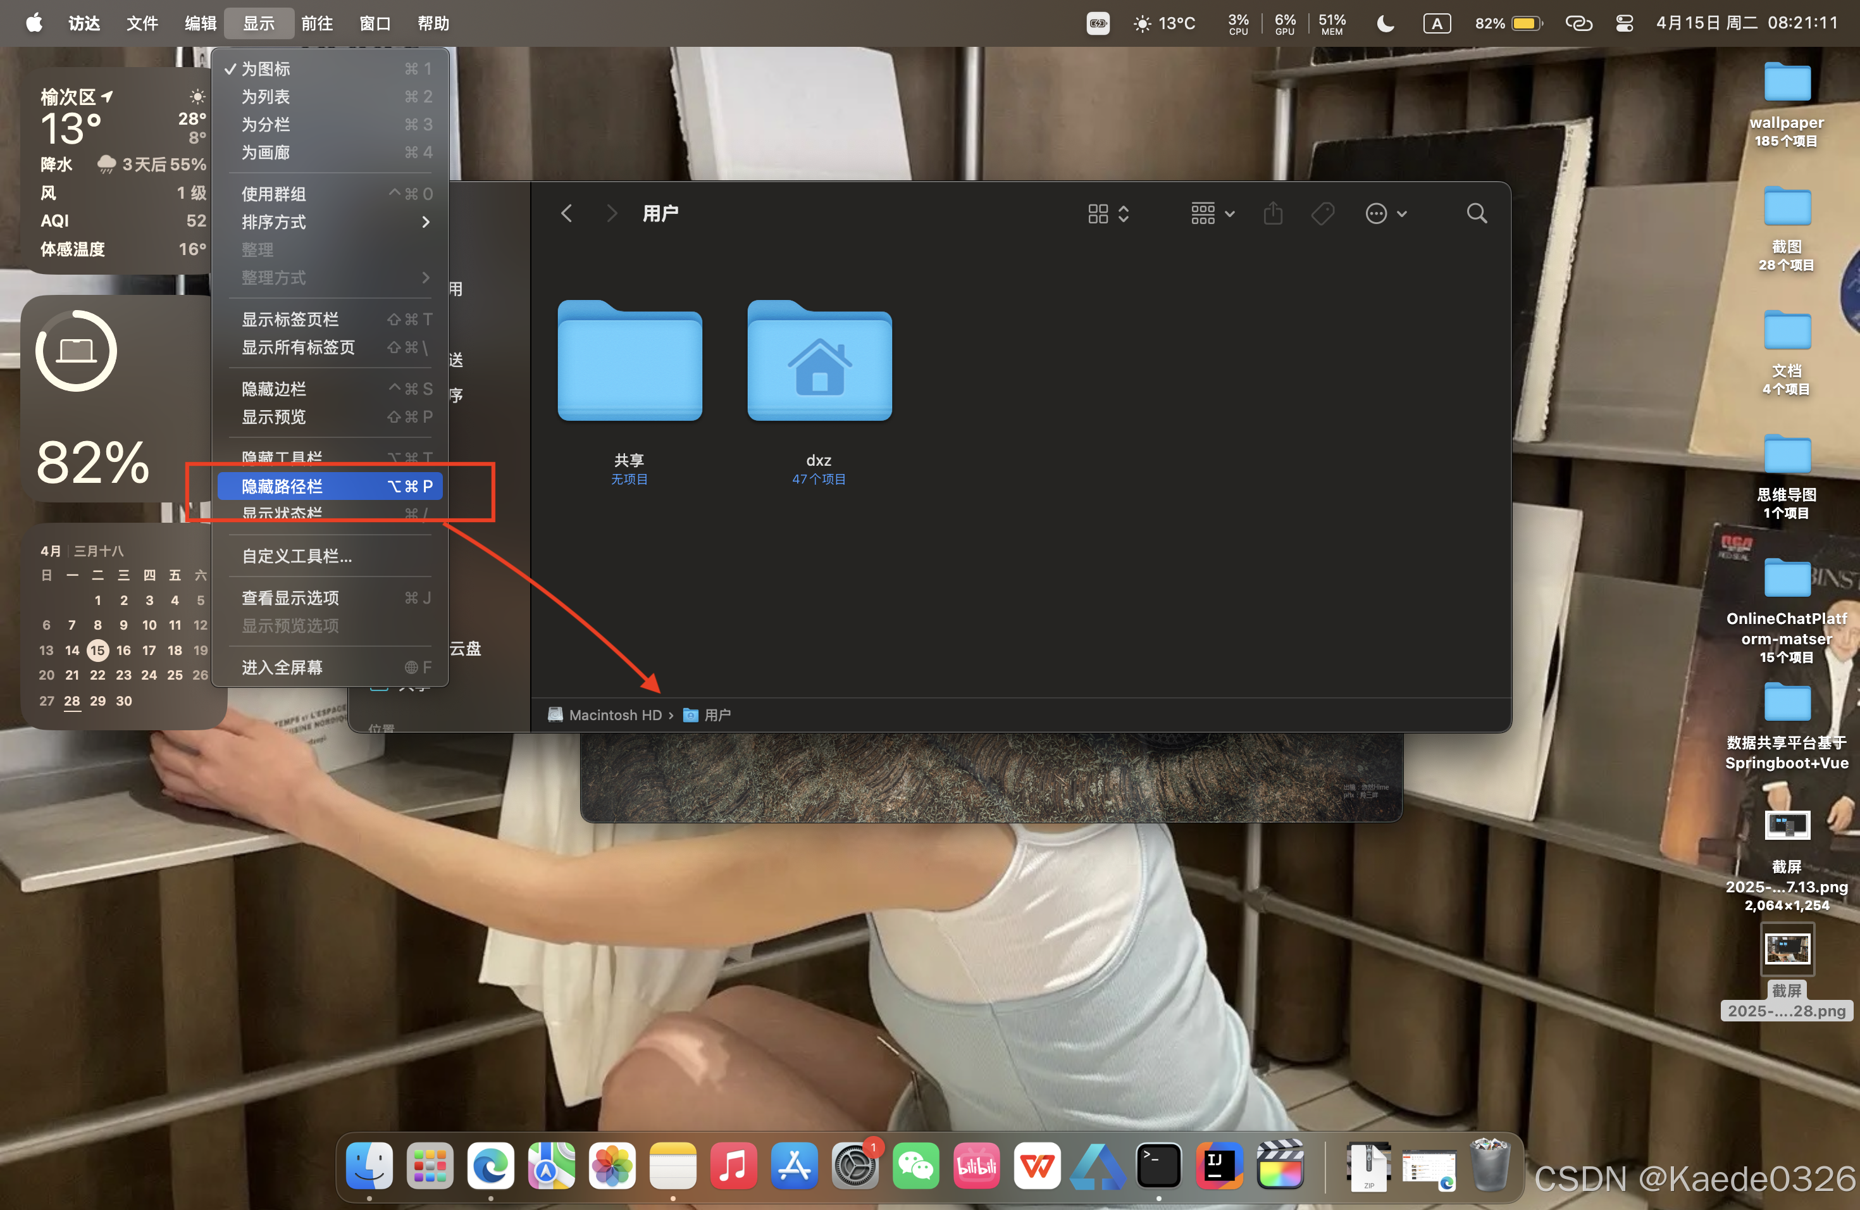Viewport: 1860px width, 1210px height.
Task: Click the tag icon in Finder toolbar
Action: 1322,213
